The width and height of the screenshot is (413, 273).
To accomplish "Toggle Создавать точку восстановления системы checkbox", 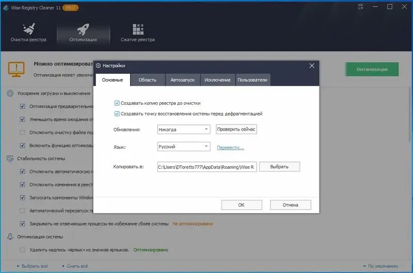I will pyautogui.click(x=117, y=114).
